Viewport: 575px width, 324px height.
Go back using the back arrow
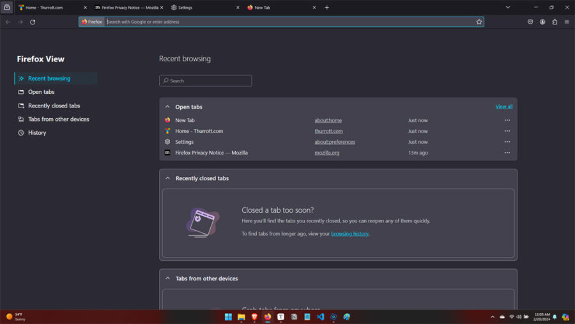tap(8, 22)
